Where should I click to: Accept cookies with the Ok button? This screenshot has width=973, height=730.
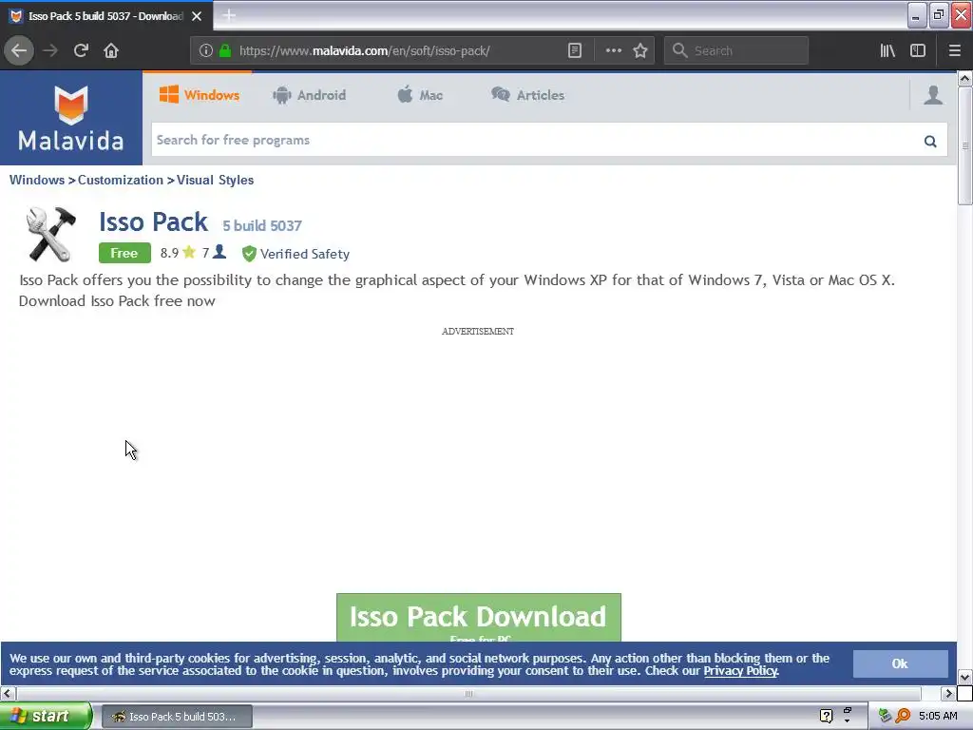coord(900,663)
